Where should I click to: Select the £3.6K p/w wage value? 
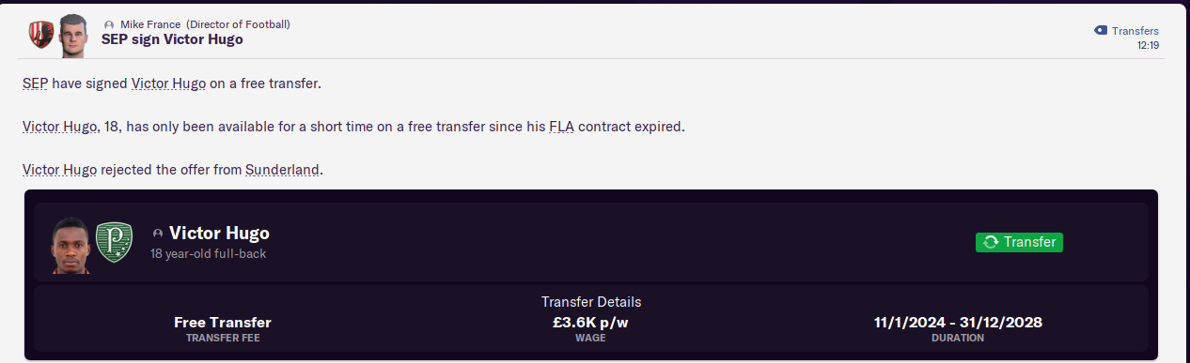coord(590,323)
